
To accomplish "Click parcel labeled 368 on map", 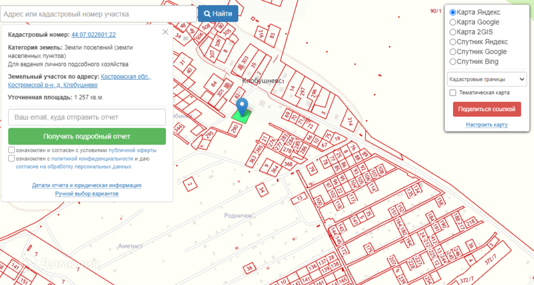I will click(x=288, y=164).
